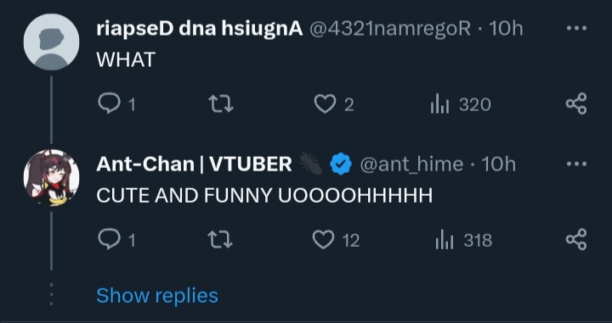Image resolution: width=612 pixels, height=323 pixels.
Task: Share Ant-Chan's tweet
Action: (576, 239)
